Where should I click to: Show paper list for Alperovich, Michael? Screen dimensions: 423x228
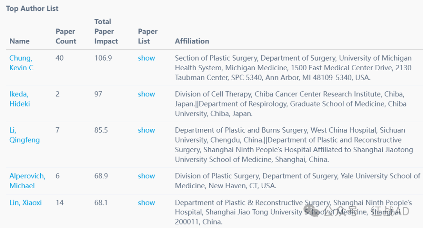[146, 176]
